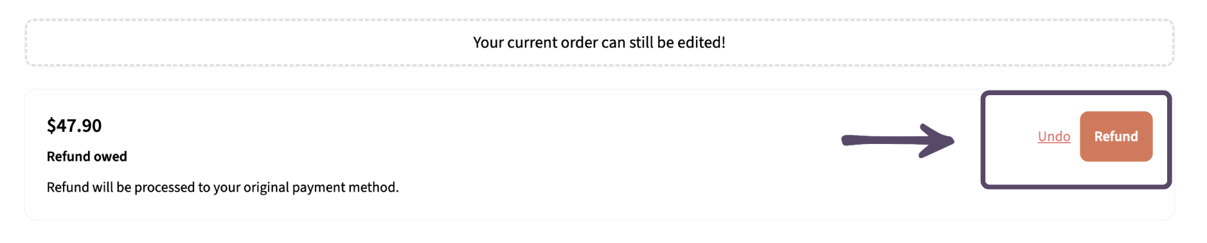Select the "Your current order can still be edited!" banner text
1207x243 pixels.
tap(599, 42)
